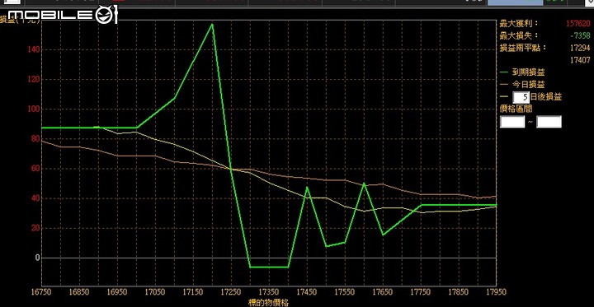
Task: Click x-axis tick label 16850
Action: coord(79,292)
